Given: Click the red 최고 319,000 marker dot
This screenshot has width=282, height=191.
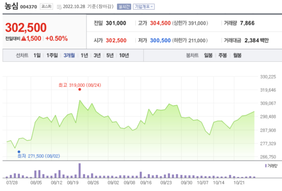Looking at the screenshot, I should (x=80, y=89).
